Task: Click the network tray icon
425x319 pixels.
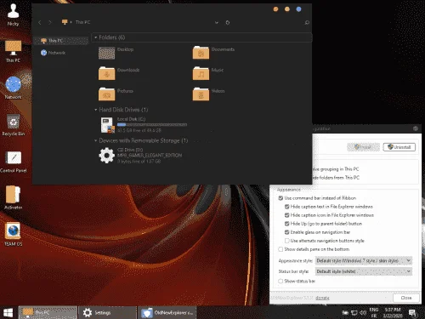Action: click(354, 313)
